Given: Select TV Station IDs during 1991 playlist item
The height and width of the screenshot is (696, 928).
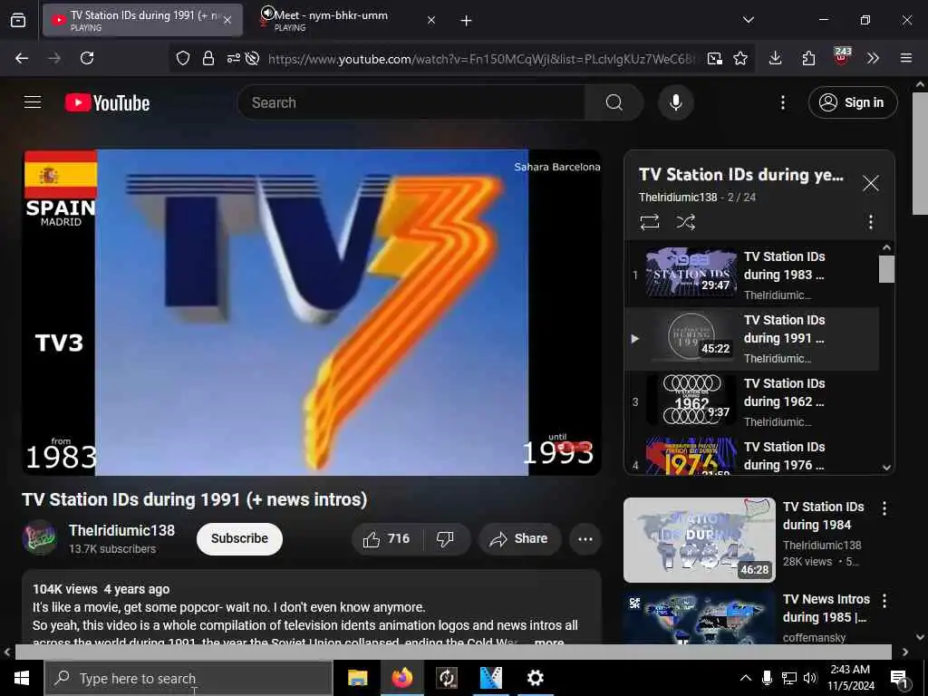Looking at the screenshot, I should 751,339.
